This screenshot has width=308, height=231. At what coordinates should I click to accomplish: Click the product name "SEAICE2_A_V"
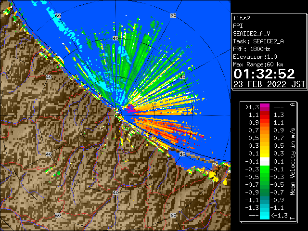[252, 34]
